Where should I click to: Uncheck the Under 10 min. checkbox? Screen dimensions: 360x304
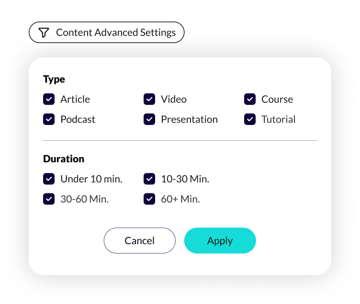(x=49, y=179)
